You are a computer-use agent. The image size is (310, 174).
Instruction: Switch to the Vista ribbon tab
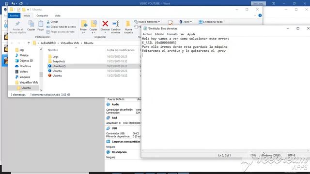click(x=58, y=15)
